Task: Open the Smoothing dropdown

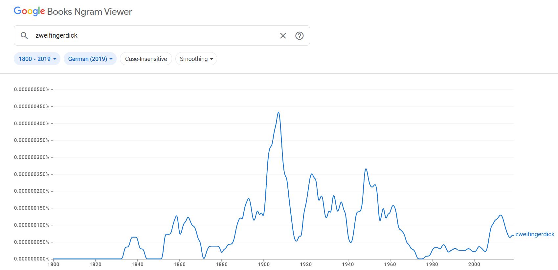Action: coord(196,59)
